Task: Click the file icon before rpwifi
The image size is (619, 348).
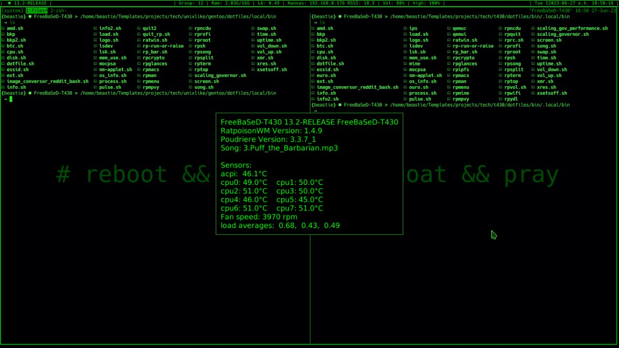Action: pos(501,93)
